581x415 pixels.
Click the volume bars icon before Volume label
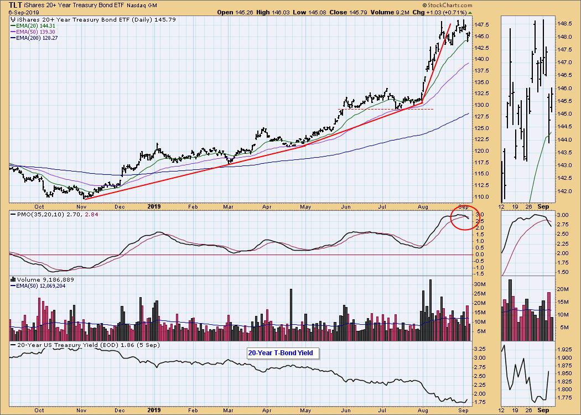click(13, 280)
